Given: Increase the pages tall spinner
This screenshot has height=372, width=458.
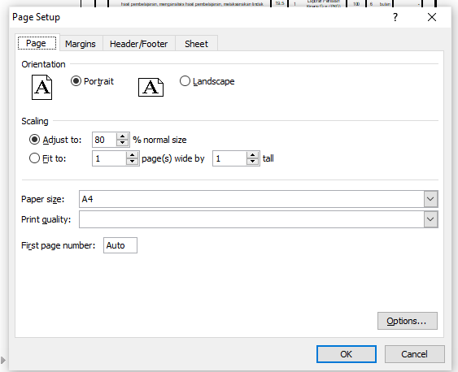Looking at the screenshot, I should 253,155.
